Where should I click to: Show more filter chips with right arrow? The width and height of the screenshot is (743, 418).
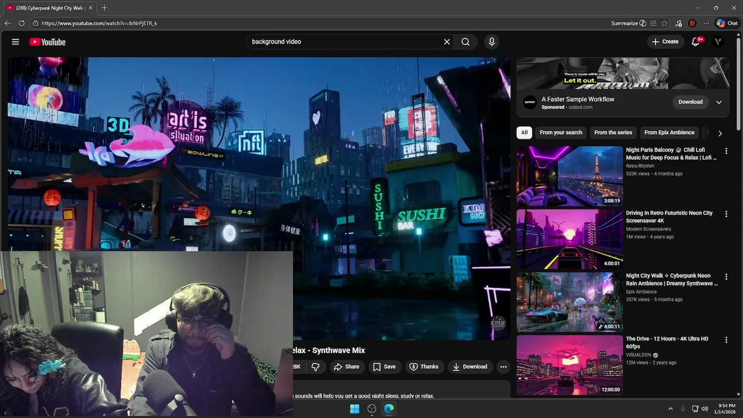coord(720,133)
